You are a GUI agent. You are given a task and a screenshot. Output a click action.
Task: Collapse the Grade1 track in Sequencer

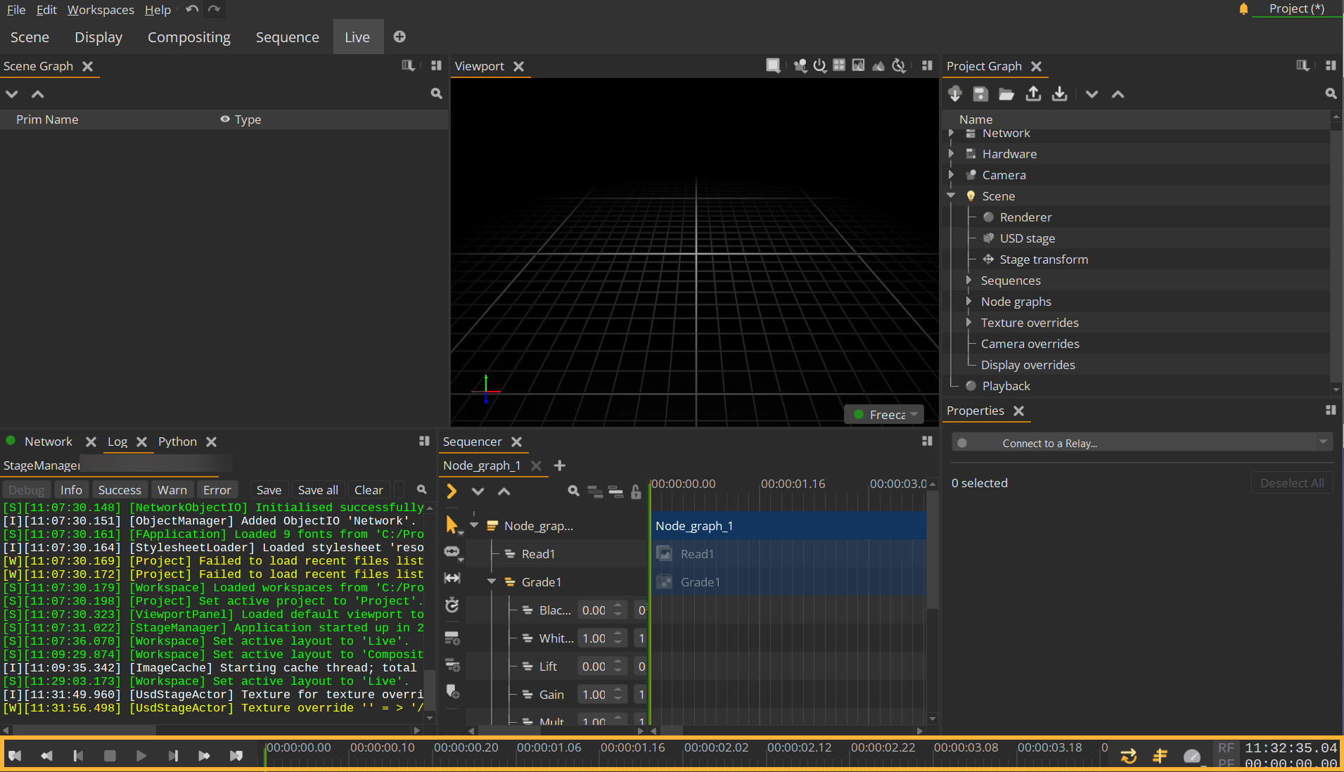(x=492, y=582)
